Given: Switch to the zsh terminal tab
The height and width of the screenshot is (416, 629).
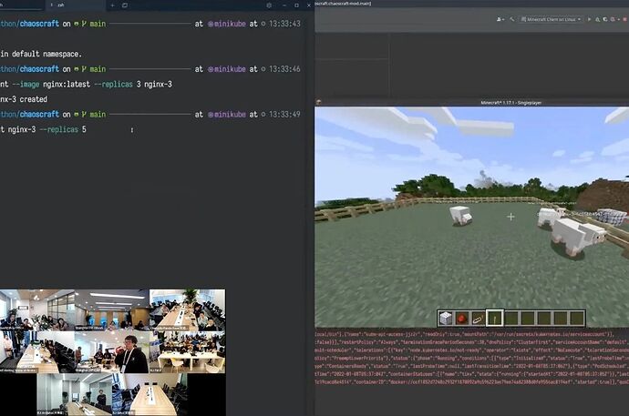Looking at the screenshot, I should tap(59, 5).
